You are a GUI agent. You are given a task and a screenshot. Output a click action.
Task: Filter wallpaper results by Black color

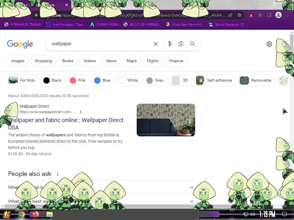pos(53,80)
